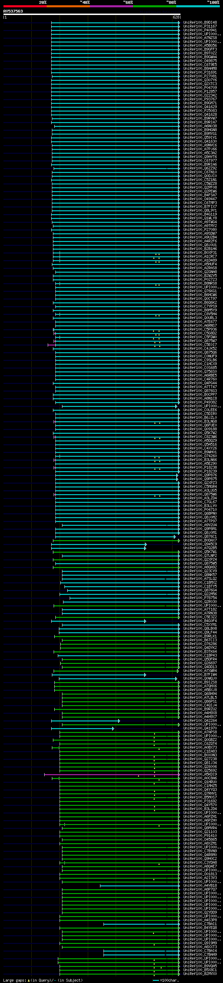
Task: Select the UniRef100_Q8MVR4 label
Action: click(200, 828)
